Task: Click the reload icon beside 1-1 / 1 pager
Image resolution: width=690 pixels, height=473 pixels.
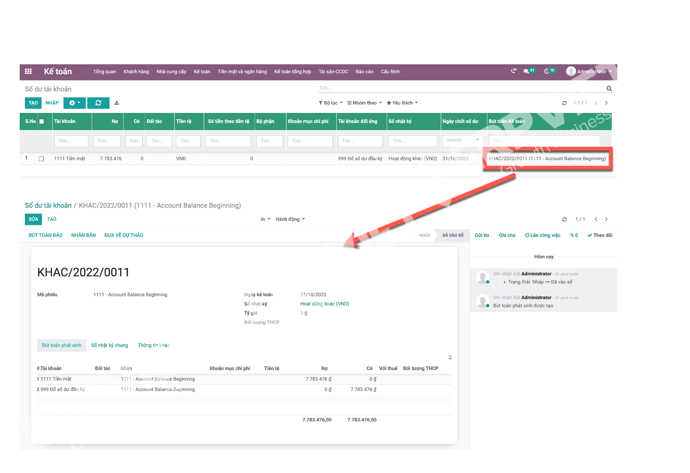Action: 564,103
